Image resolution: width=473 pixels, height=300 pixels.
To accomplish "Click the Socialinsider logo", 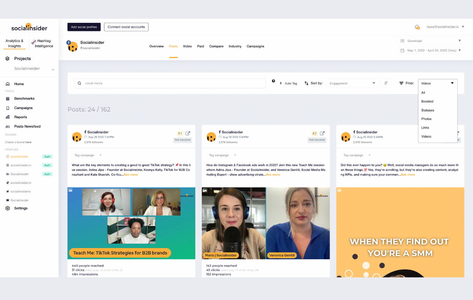I will (29, 27).
